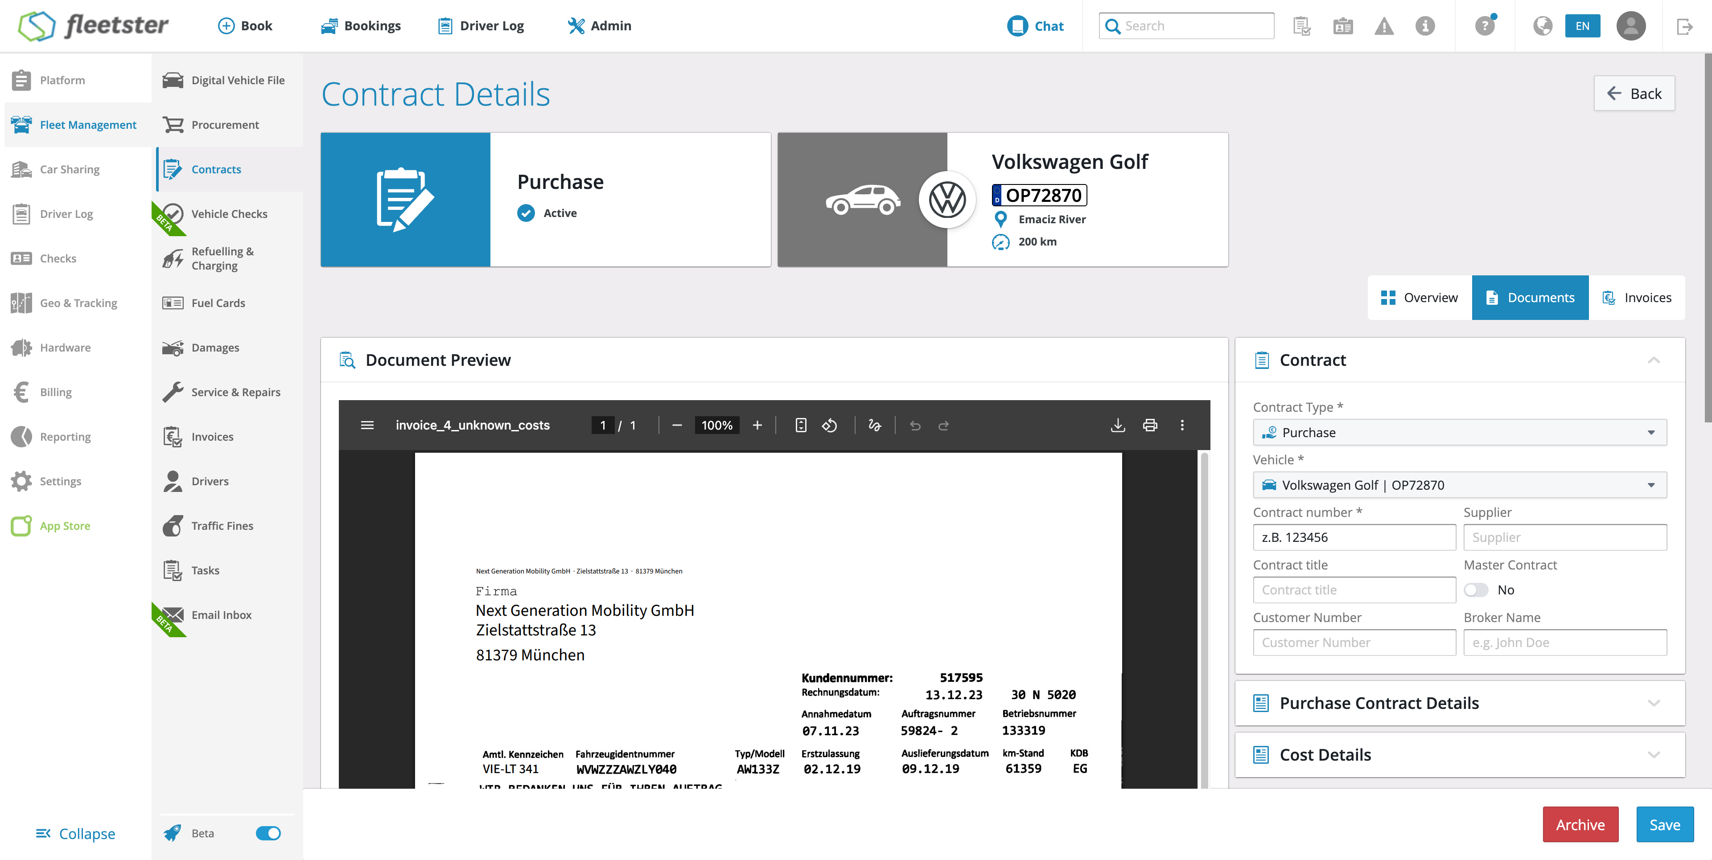Viewport: 1712px width, 860px height.
Task: Toggle the Master Contract switch
Action: click(x=1475, y=590)
